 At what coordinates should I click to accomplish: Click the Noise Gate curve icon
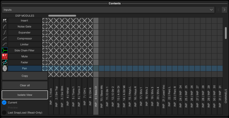(5, 27)
